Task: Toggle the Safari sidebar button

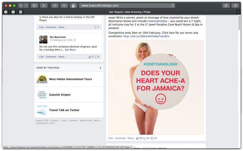Action: point(34,6)
